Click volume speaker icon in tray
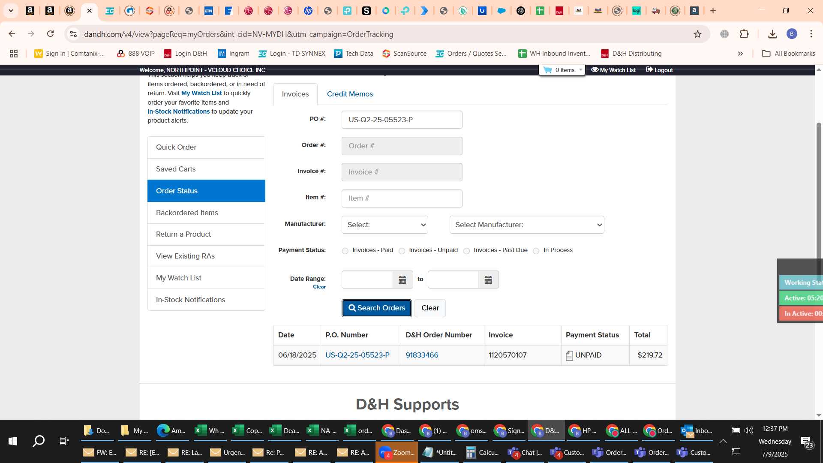 (749, 430)
